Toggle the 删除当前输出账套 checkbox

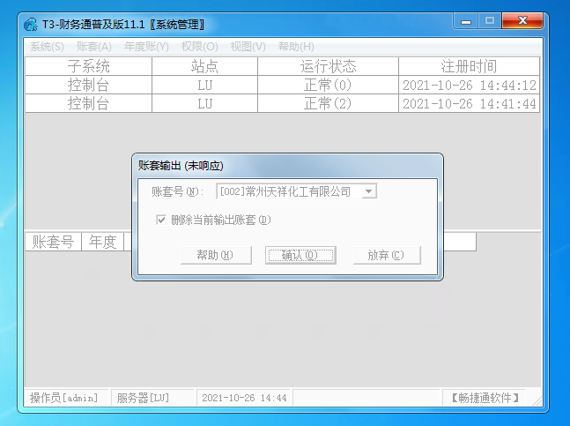[160, 220]
